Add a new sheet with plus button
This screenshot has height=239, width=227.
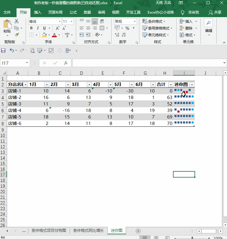pos(138,231)
